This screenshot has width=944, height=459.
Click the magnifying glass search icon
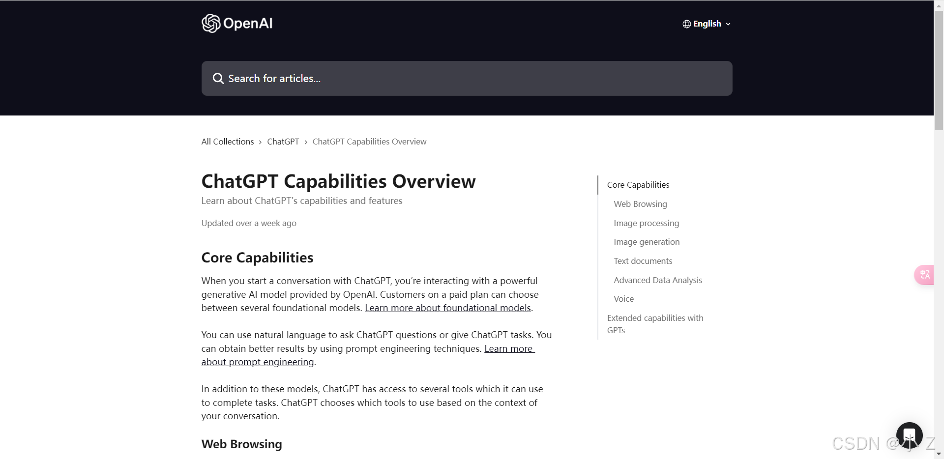[218, 79]
